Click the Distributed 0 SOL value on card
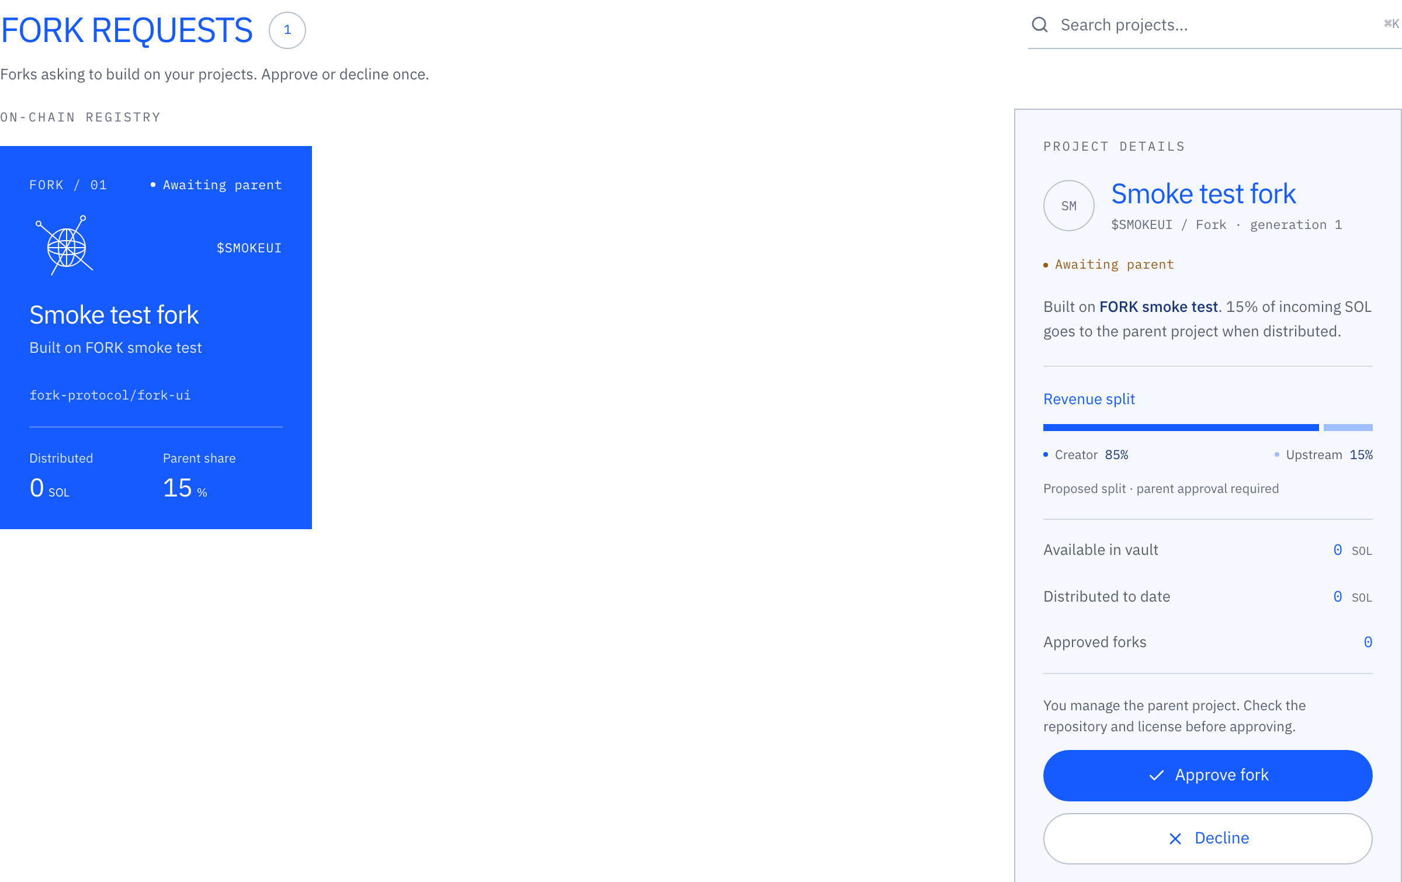The width and height of the screenshot is (1402, 882). click(49, 488)
